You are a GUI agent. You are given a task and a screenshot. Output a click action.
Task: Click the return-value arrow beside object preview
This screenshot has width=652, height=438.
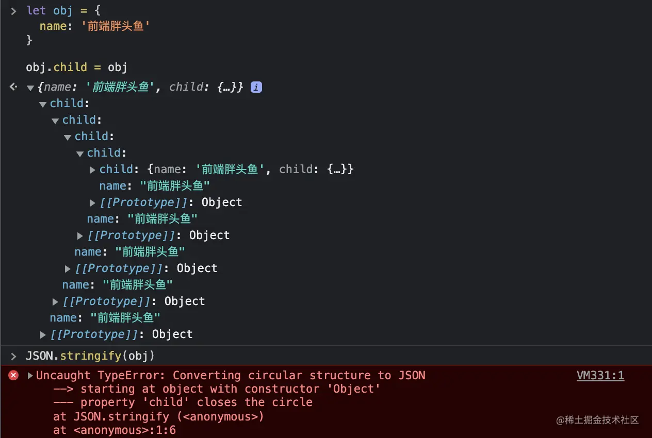[x=14, y=87]
